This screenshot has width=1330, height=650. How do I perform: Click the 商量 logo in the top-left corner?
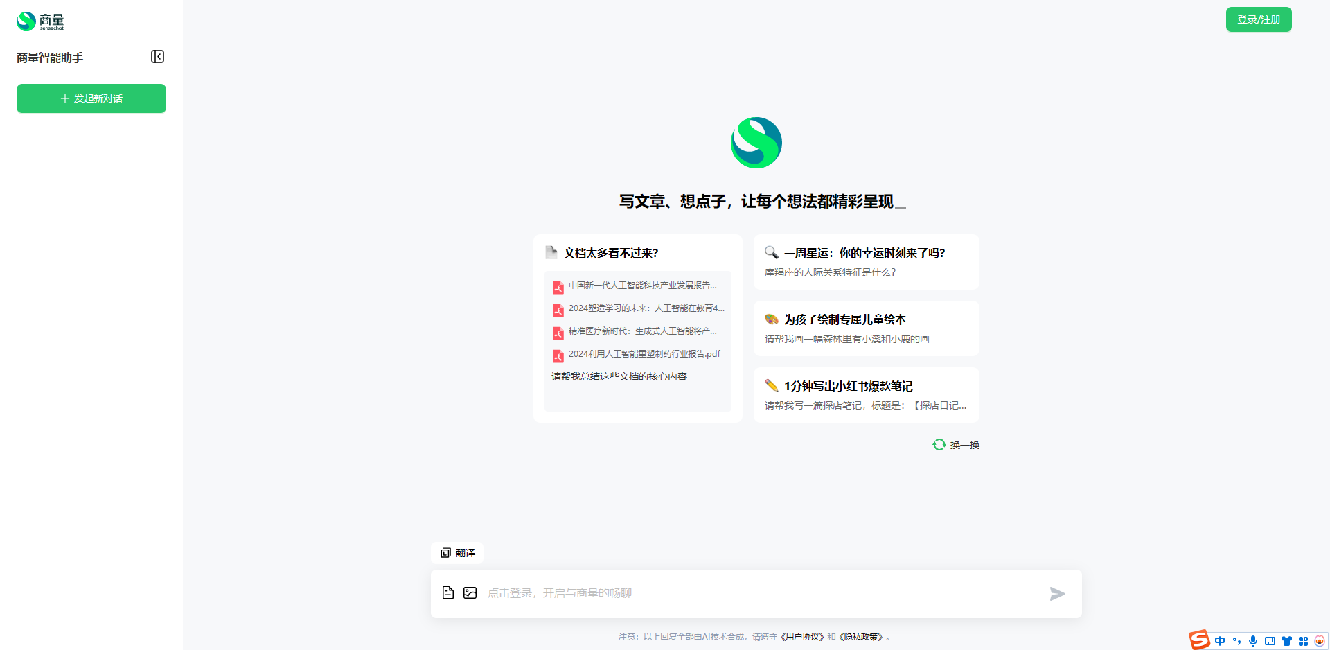(39, 21)
